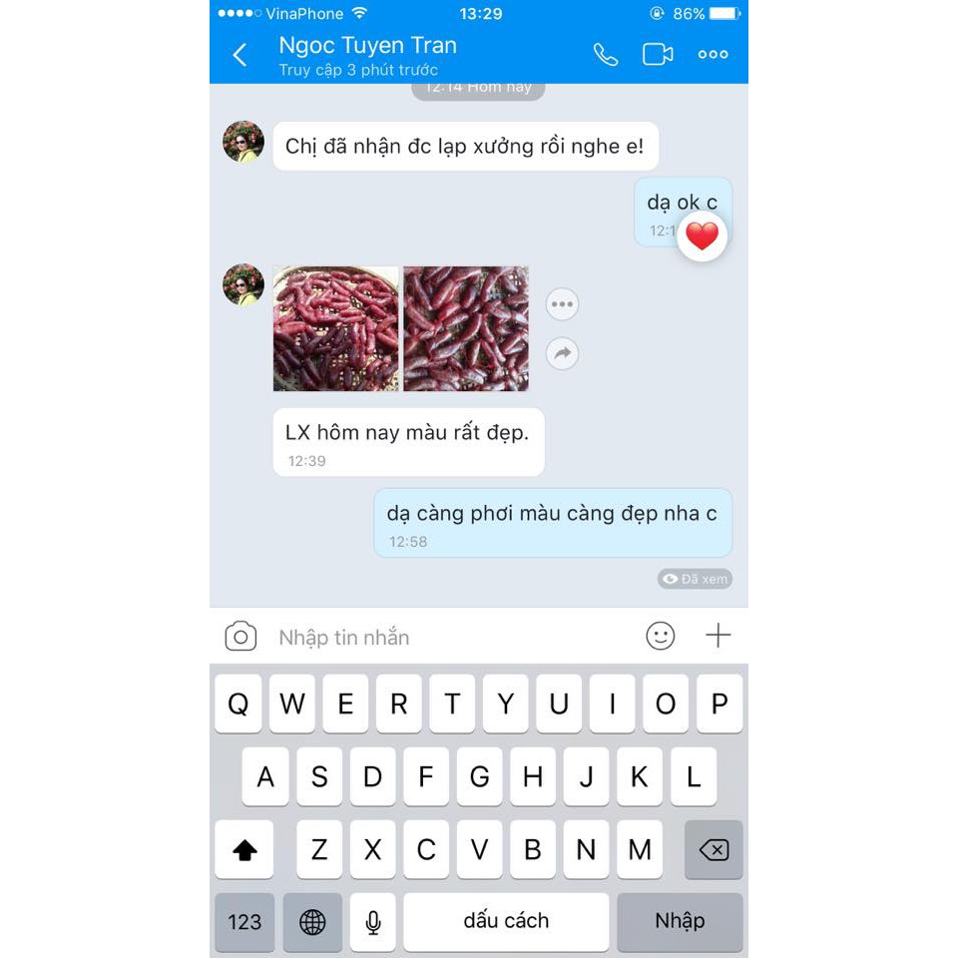Screen dimensions: 958x958
Task: Tap the back arrow in chat header
Action: pyautogui.click(x=239, y=54)
